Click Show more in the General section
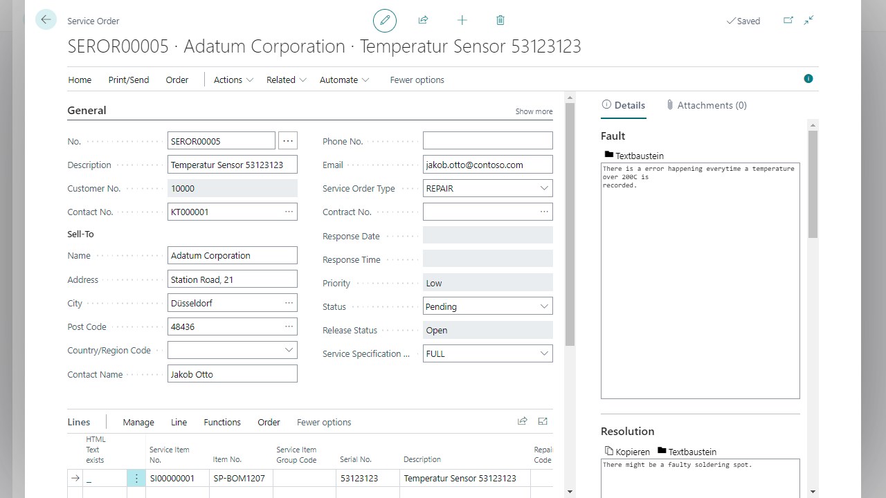The image size is (886, 498). (534, 111)
